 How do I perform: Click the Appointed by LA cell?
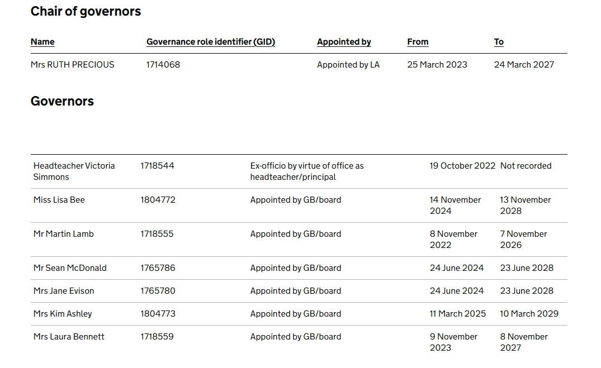pyautogui.click(x=348, y=65)
